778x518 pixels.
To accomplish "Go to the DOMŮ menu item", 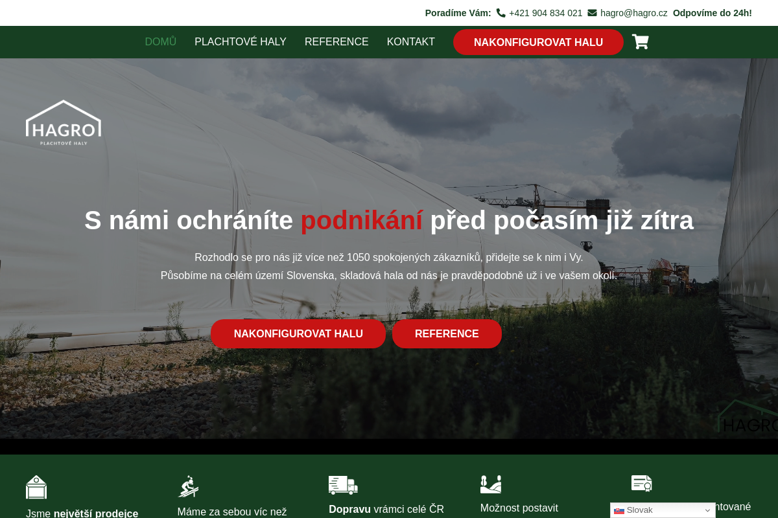I will click(160, 42).
